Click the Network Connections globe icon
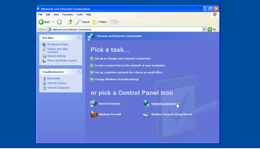 [146, 103]
